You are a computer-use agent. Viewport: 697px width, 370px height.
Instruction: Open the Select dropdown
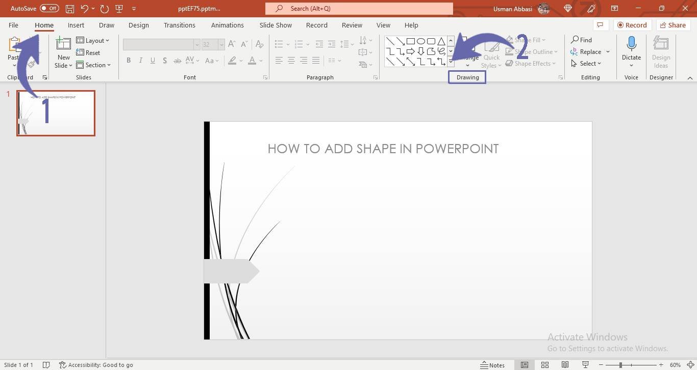(x=586, y=64)
